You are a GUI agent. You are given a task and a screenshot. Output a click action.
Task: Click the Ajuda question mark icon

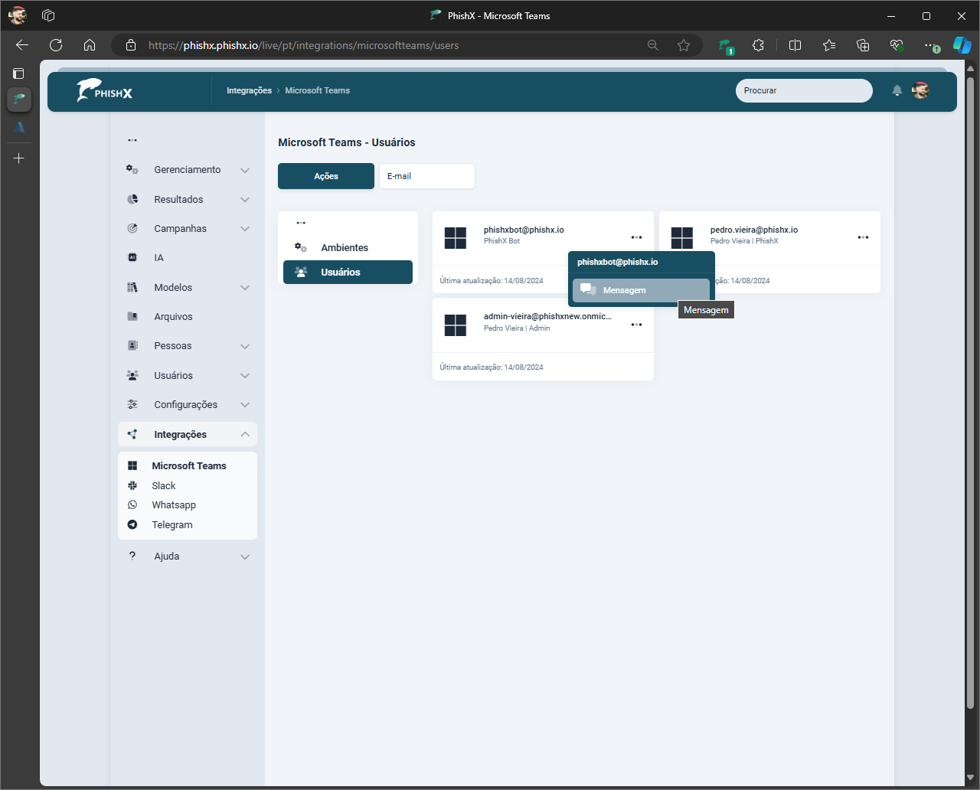pyautogui.click(x=132, y=557)
